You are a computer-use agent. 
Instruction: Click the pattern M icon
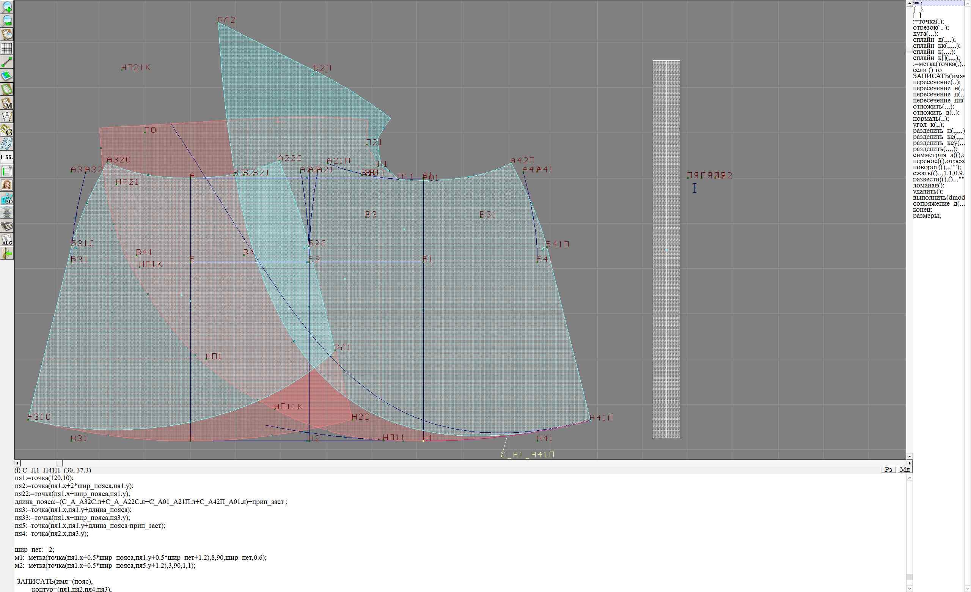pyautogui.click(x=7, y=103)
